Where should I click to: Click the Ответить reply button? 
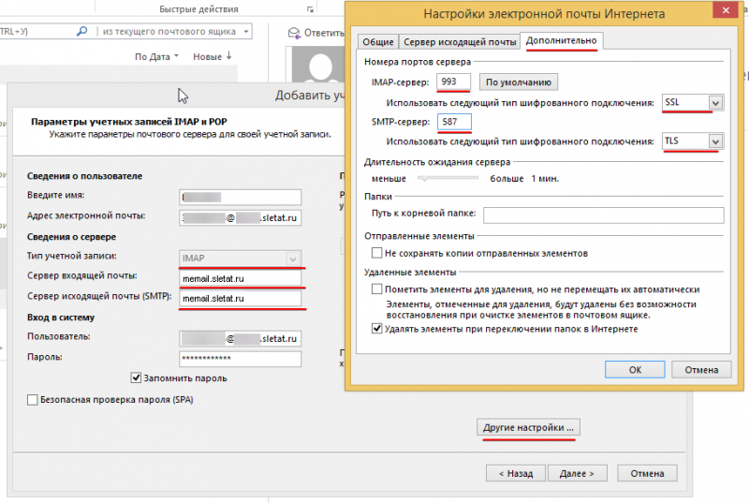click(x=316, y=33)
